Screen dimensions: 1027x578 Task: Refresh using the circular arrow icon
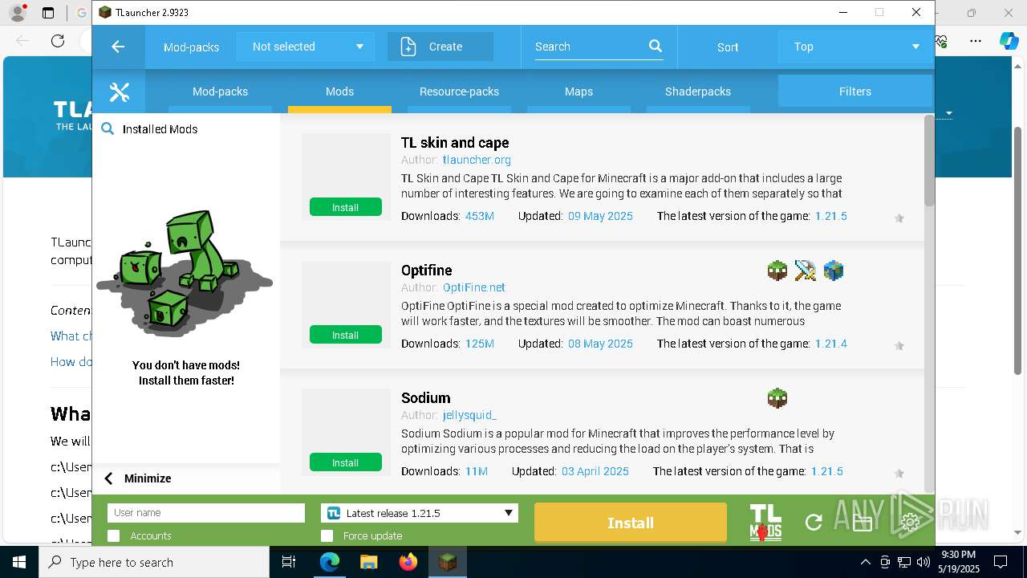[x=814, y=523]
